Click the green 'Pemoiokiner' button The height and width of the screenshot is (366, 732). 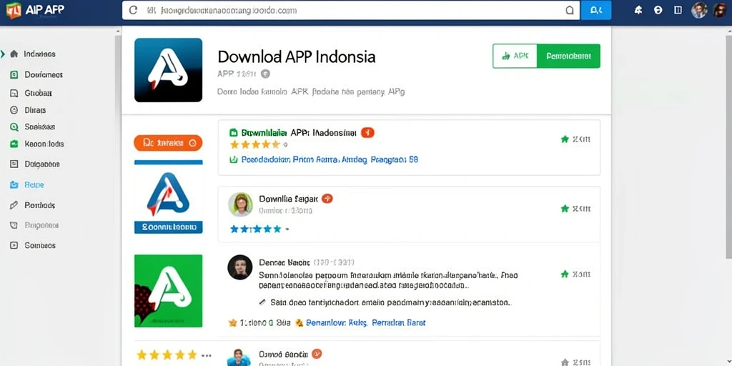coord(568,56)
